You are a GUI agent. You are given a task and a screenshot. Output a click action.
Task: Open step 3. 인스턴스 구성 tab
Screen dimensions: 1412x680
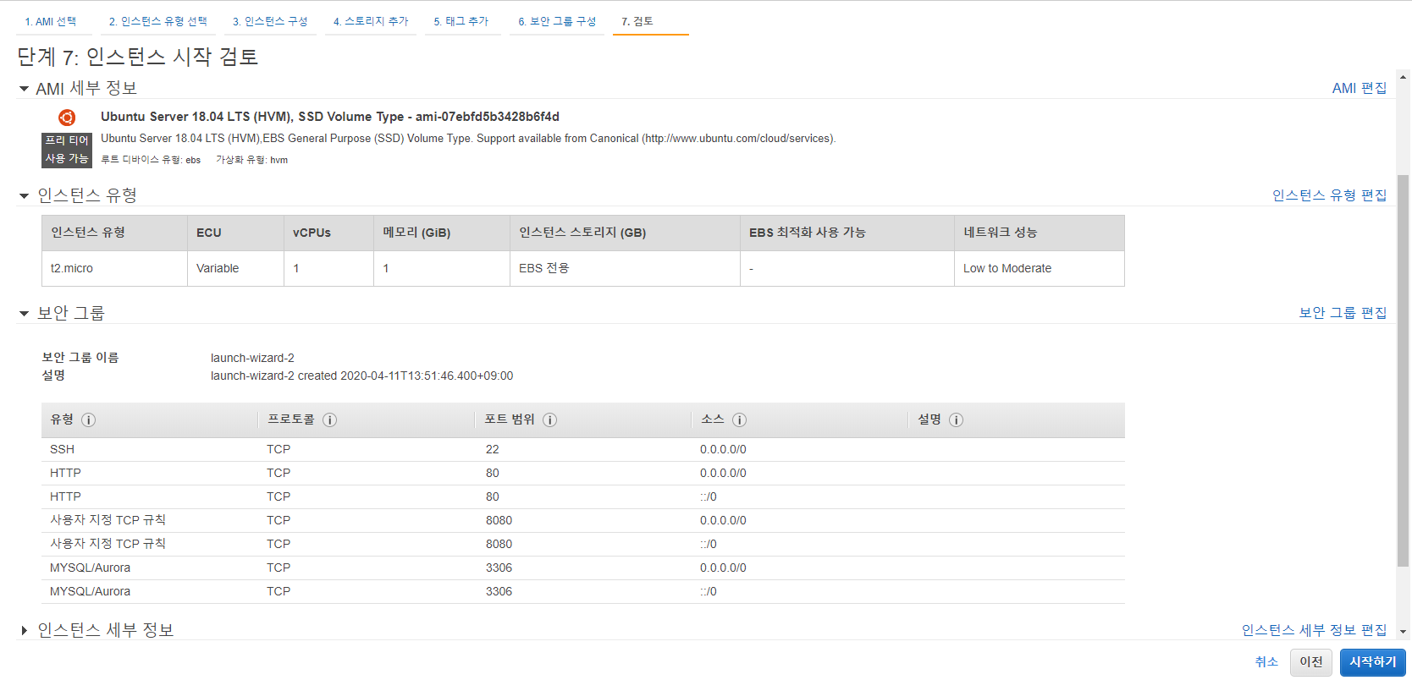point(270,22)
